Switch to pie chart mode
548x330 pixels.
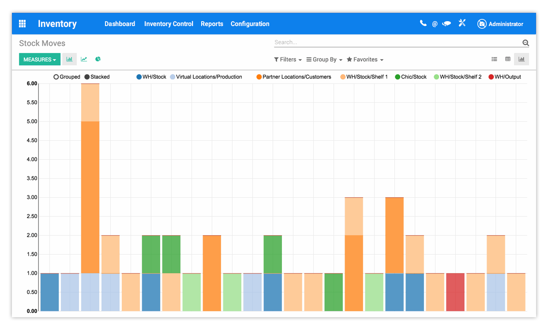pyautogui.click(x=98, y=59)
